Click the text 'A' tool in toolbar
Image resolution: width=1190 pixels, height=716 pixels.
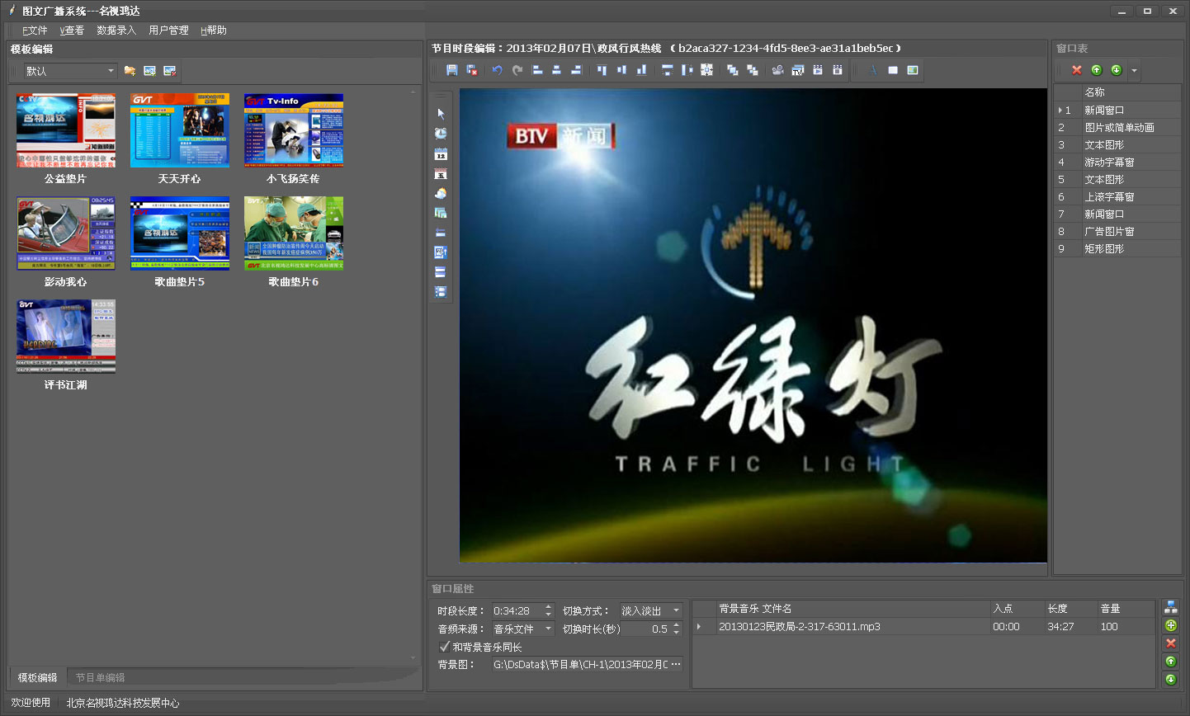coord(872,70)
